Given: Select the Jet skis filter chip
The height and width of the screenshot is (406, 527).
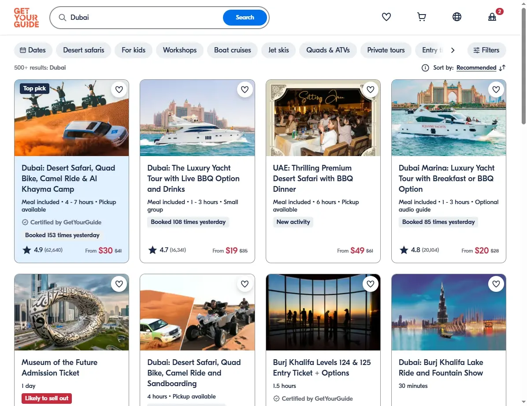Looking at the screenshot, I should pyautogui.click(x=278, y=50).
